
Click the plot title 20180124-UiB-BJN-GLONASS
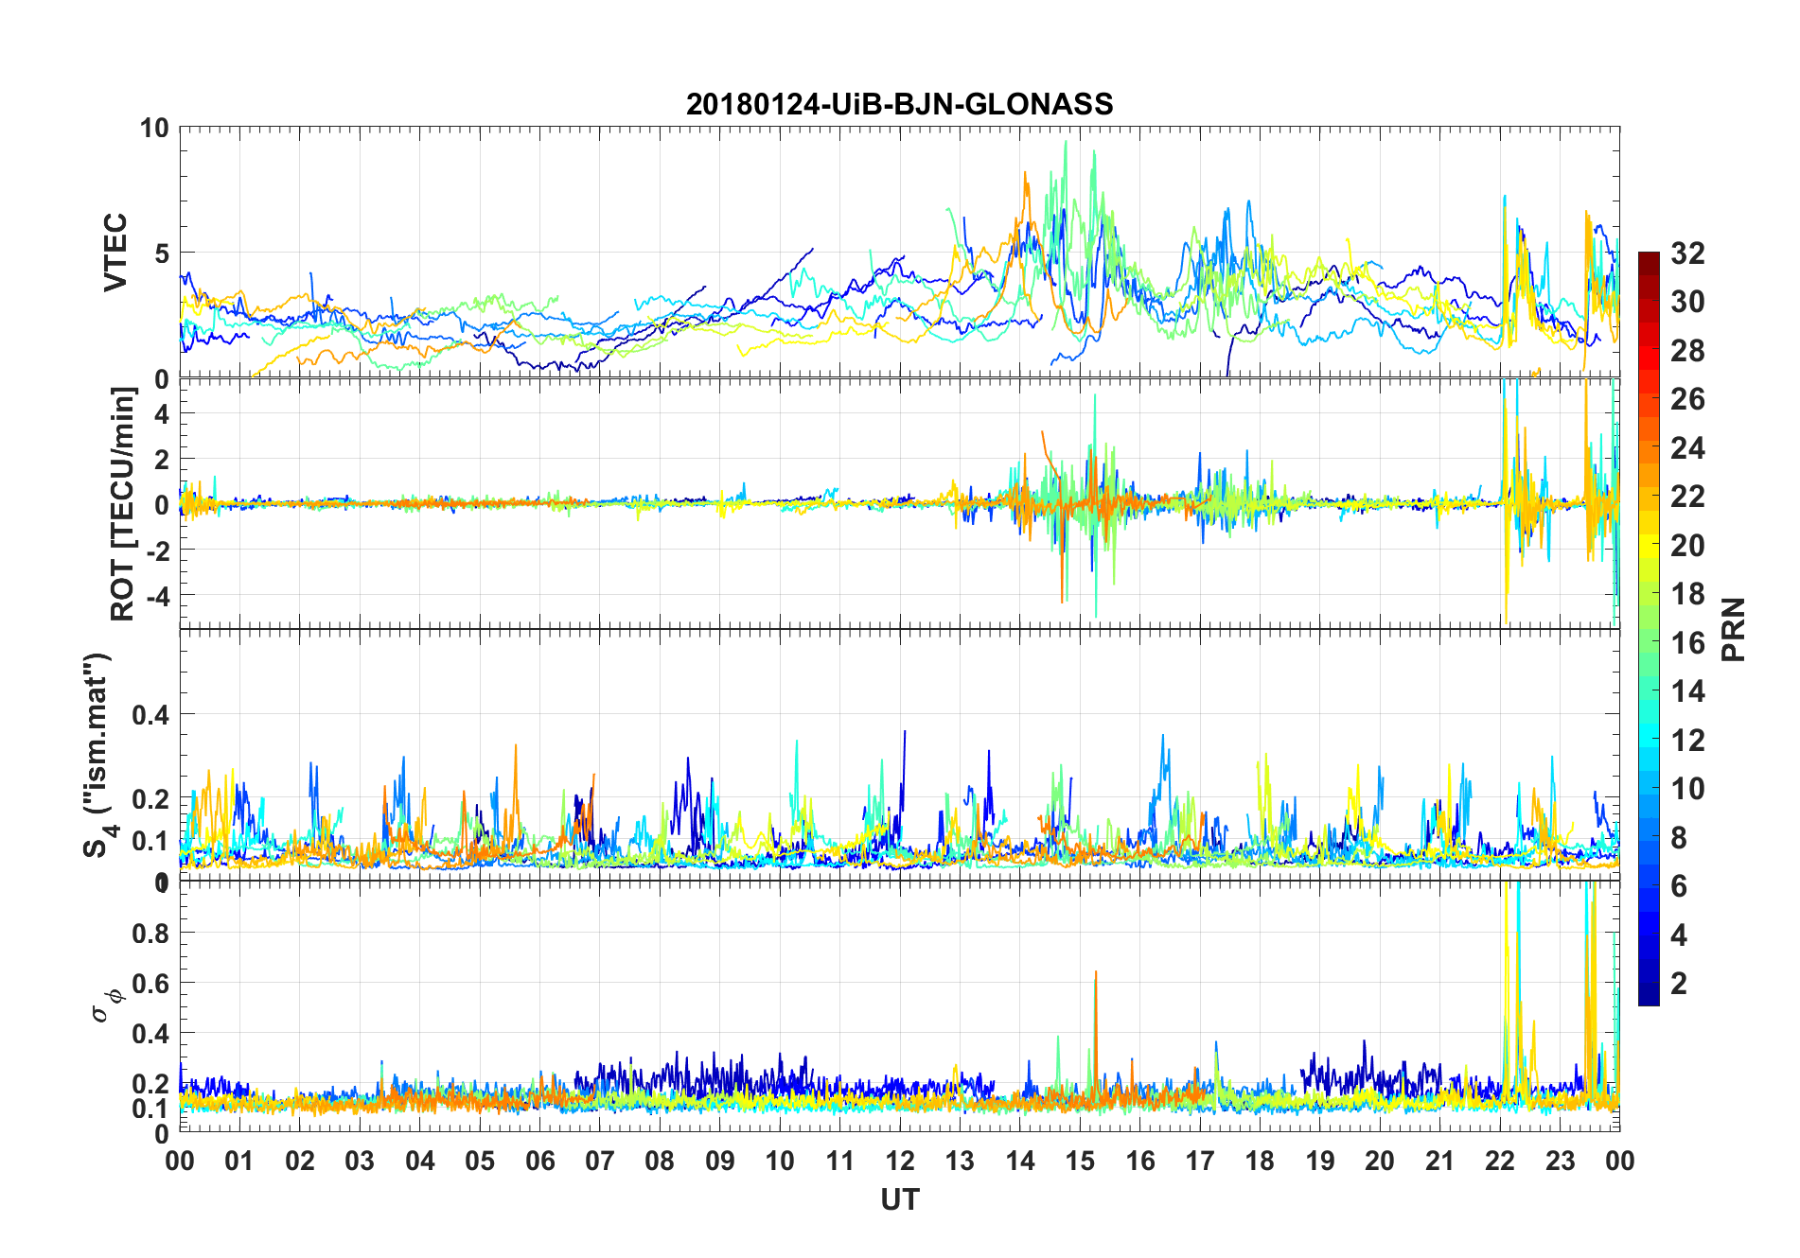(x=899, y=104)
